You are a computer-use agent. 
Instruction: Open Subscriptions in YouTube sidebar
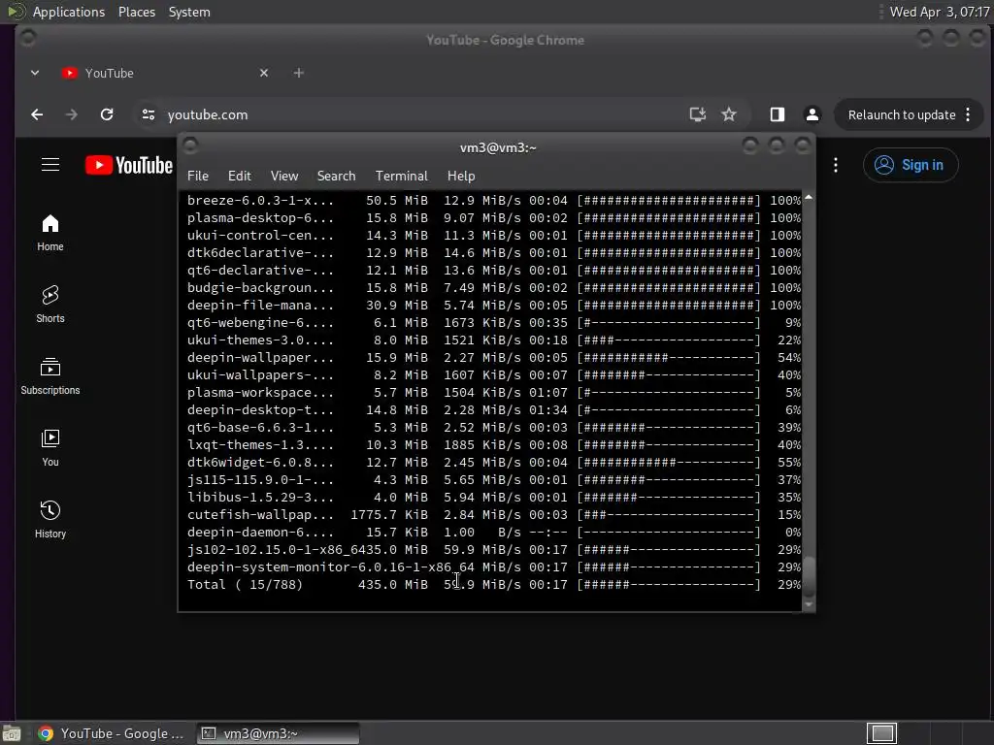tap(50, 376)
